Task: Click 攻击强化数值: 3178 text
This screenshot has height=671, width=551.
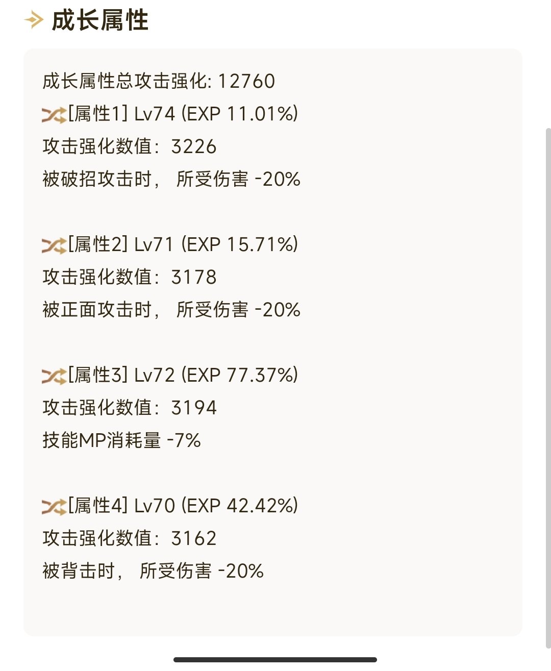Action: click(x=130, y=277)
